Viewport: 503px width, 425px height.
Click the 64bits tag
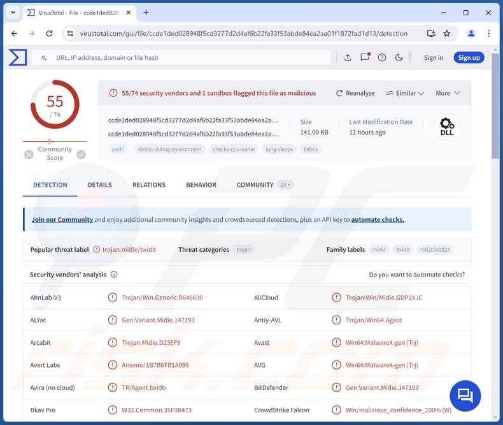tap(311, 149)
